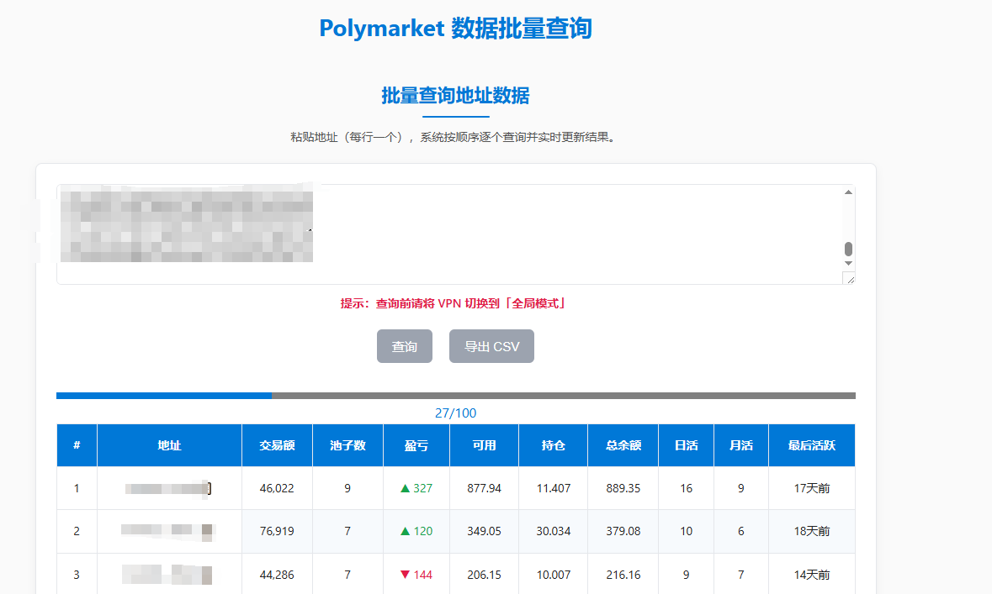Click the 44,286 trade volume cell
Image resolution: width=992 pixels, height=594 pixels.
[277, 575]
